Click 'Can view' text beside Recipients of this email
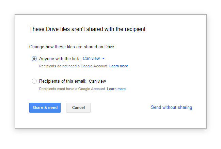221x149 pixels. 97,81
